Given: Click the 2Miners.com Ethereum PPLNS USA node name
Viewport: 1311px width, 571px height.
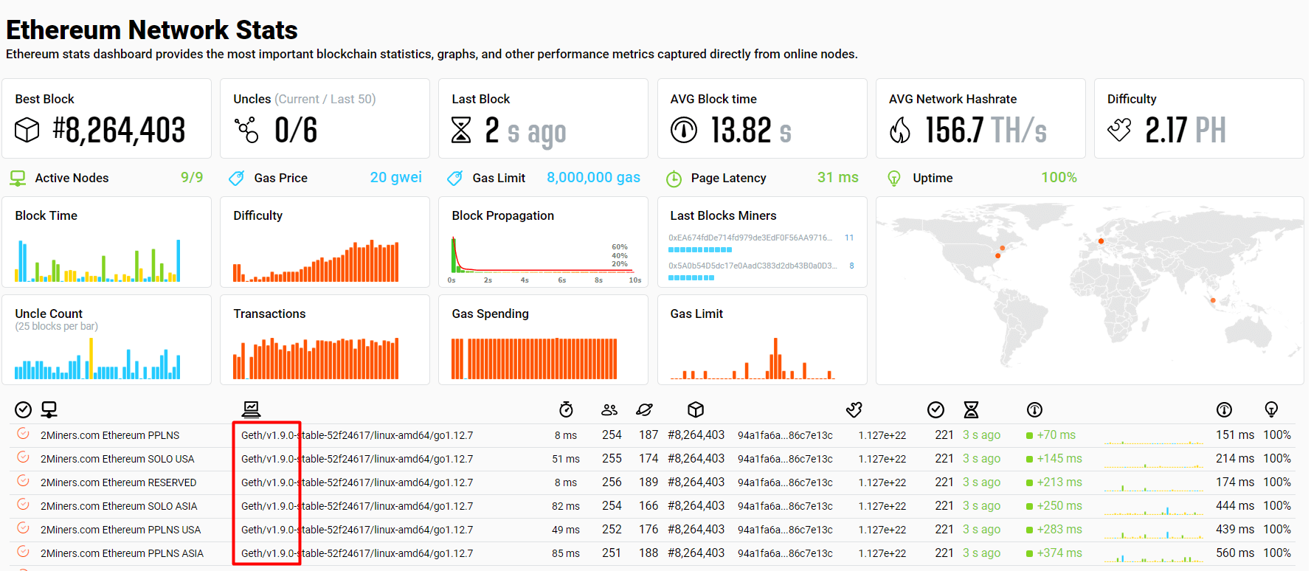Looking at the screenshot, I should (120, 530).
